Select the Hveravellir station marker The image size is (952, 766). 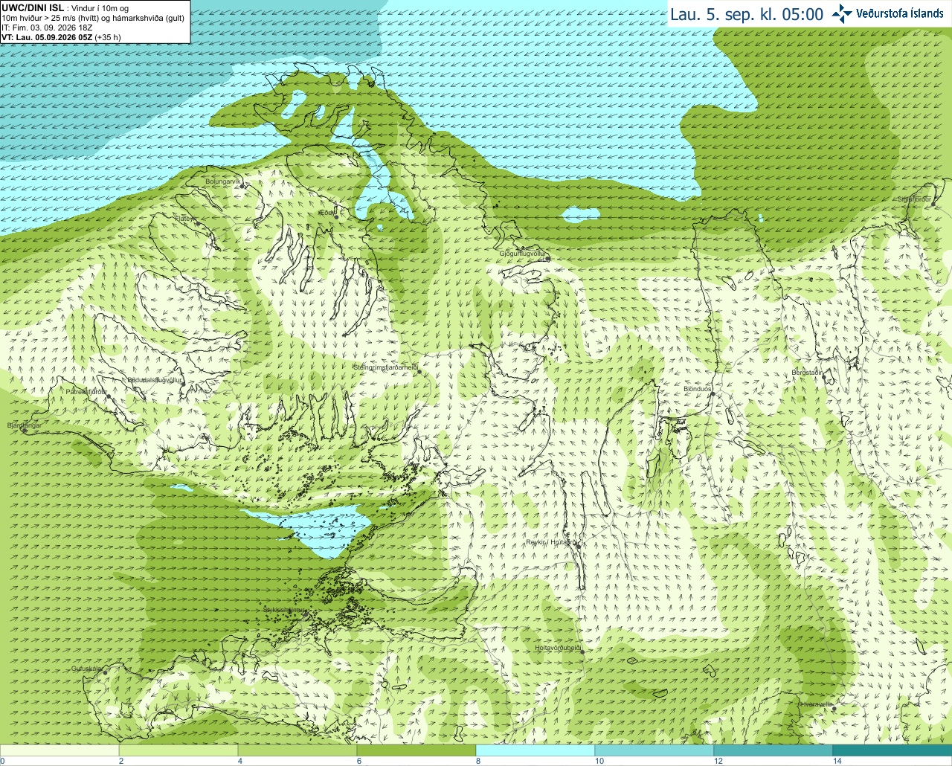(x=834, y=708)
